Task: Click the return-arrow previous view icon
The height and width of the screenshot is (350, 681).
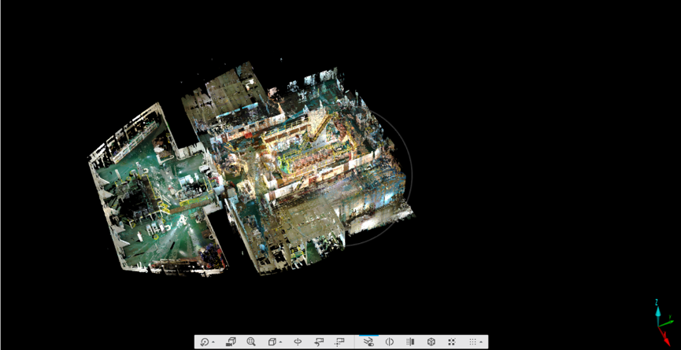Action: (x=319, y=342)
